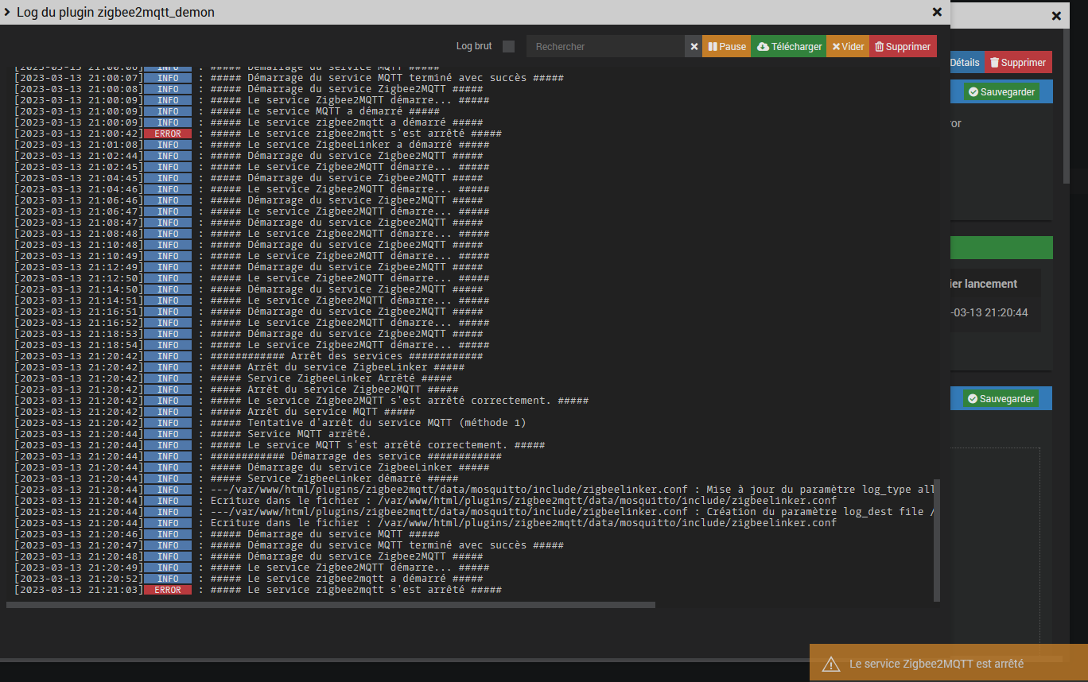Empty the log with Vider
Image resolution: width=1088 pixels, height=682 pixels.
(x=848, y=47)
